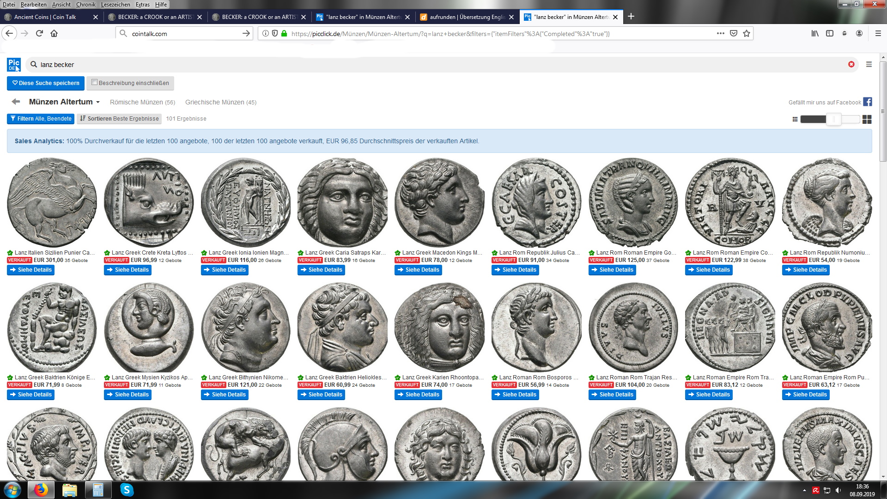
Task: Open the PicClick hamburger menu beside search
Action: point(869,65)
